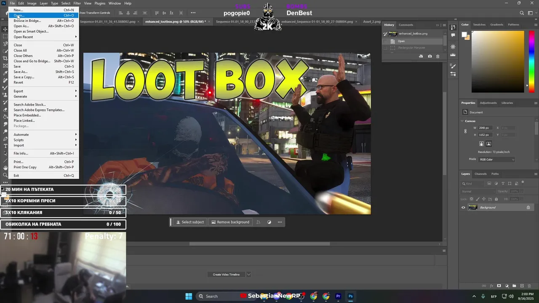The width and height of the screenshot is (539, 303).
Task: Set history brush source on Open state
Action: (385, 41)
